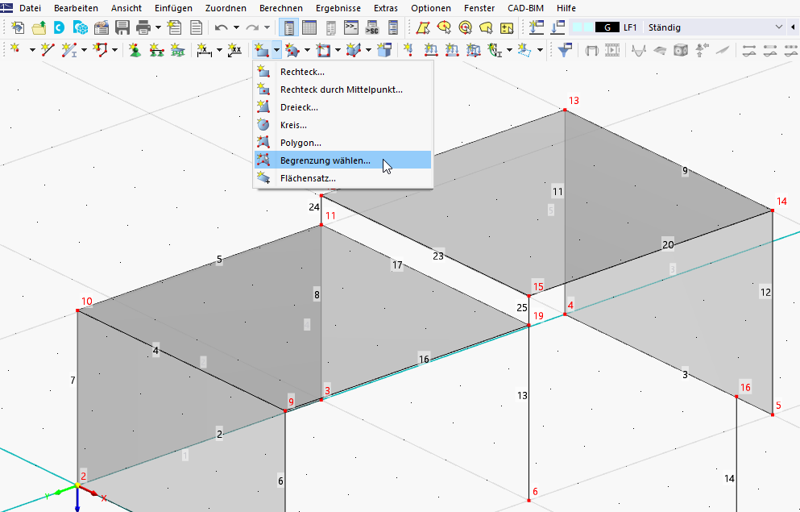800x512 pixels.
Task: Choose 'Begrenzung wählen...' from the menu
Action: click(325, 160)
